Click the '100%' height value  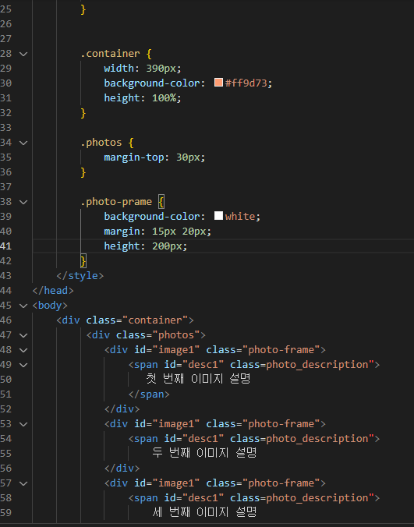(x=164, y=97)
